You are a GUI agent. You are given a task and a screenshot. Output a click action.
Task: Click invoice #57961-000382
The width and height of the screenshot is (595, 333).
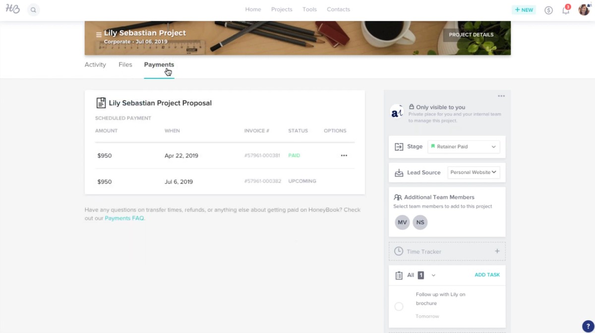(262, 181)
